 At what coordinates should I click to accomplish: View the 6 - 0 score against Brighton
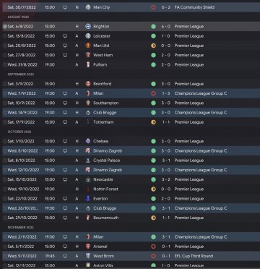click(x=166, y=27)
